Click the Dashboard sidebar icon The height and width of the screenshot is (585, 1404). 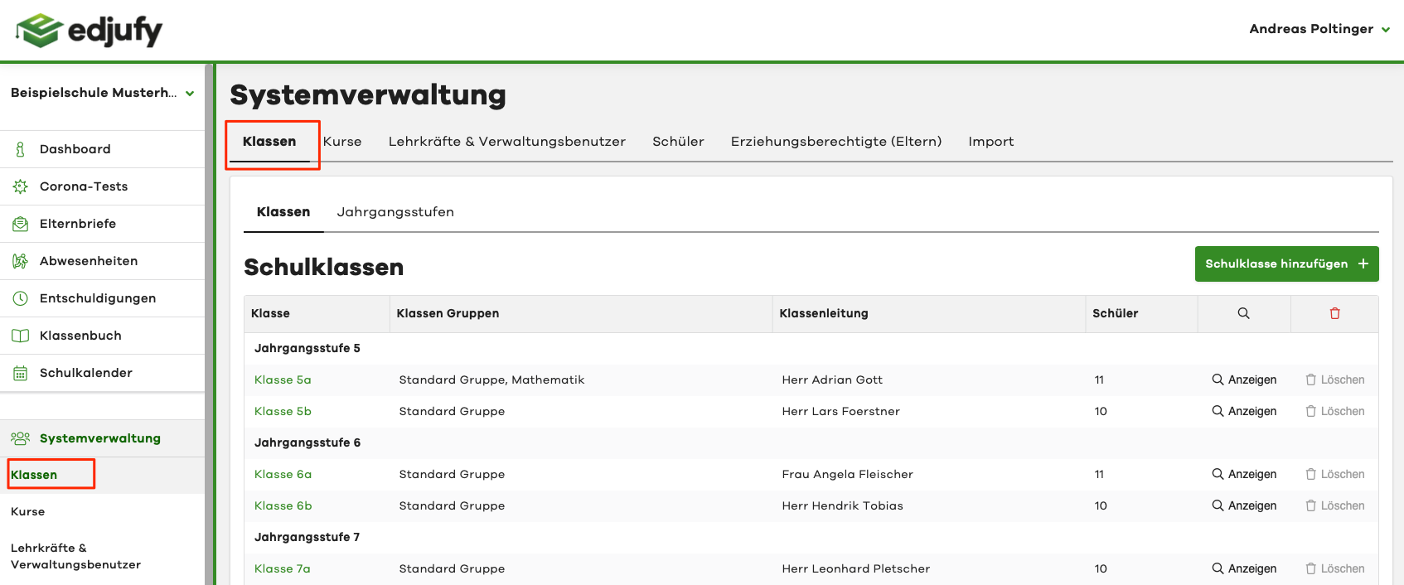[20, 149]
